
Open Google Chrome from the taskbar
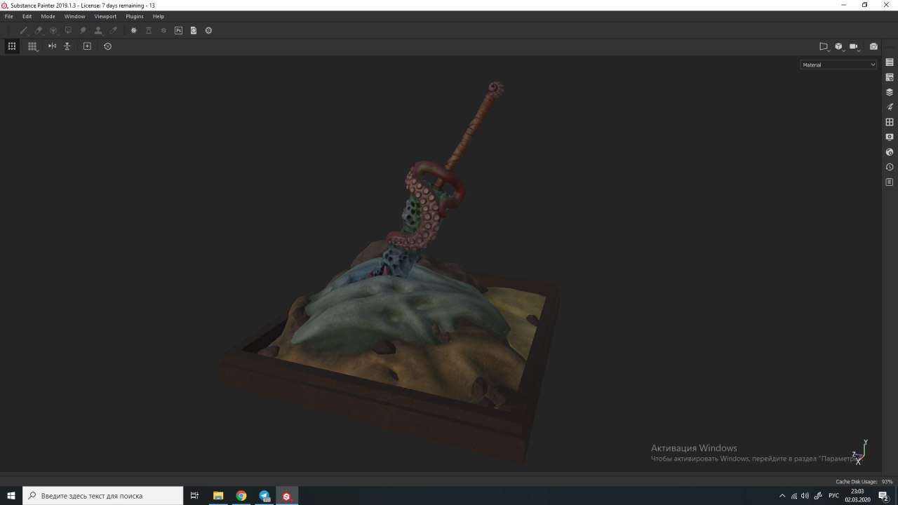tap(241, 496)
